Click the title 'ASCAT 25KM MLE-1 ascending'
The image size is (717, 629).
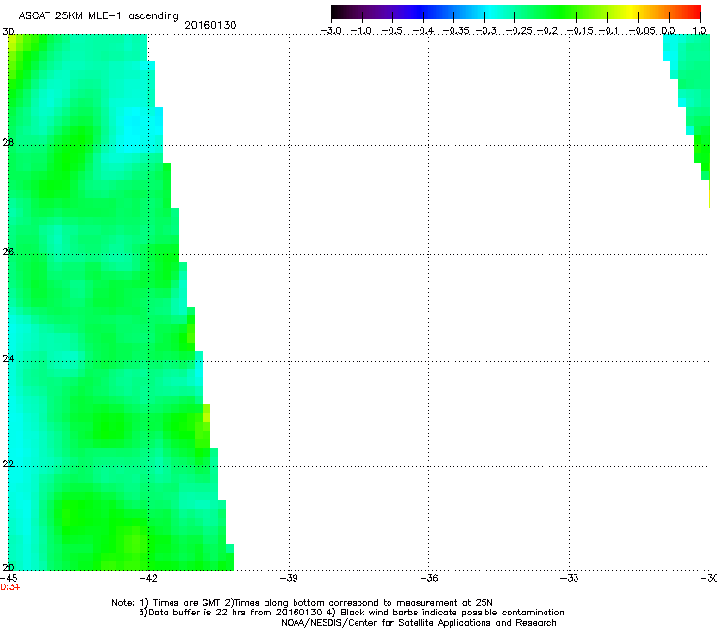click(99, 16)
